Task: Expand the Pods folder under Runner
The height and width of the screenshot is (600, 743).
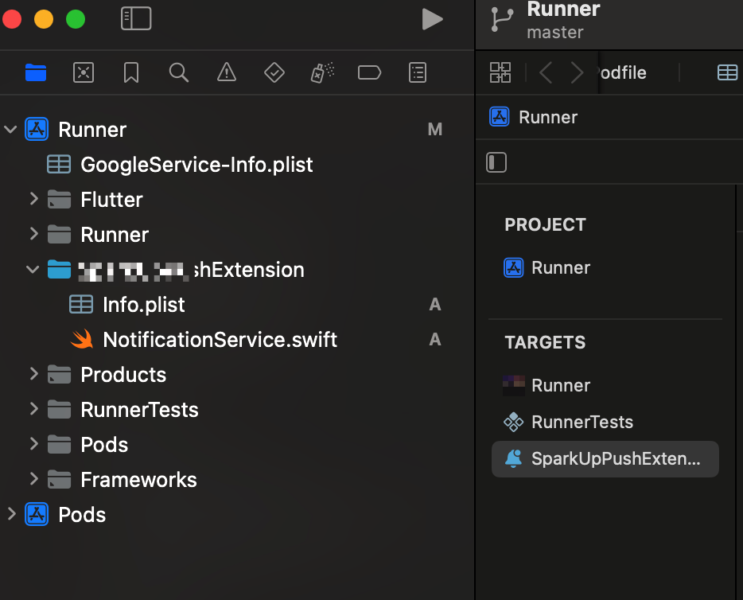Action: (33, 444)
